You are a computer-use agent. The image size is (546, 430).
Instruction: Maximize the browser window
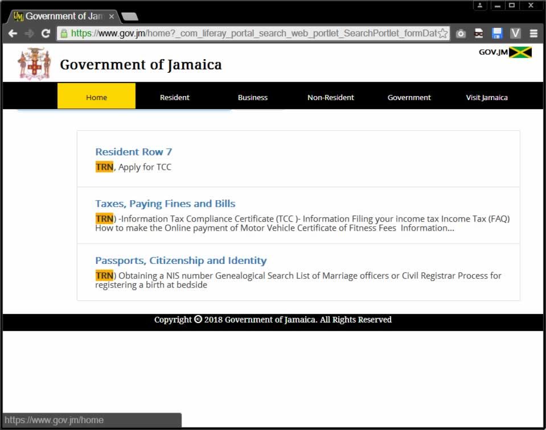tap(512, 5)
